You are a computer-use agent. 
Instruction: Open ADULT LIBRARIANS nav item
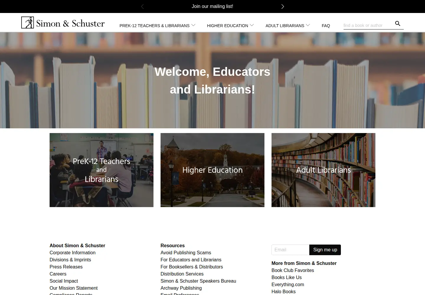285,26
